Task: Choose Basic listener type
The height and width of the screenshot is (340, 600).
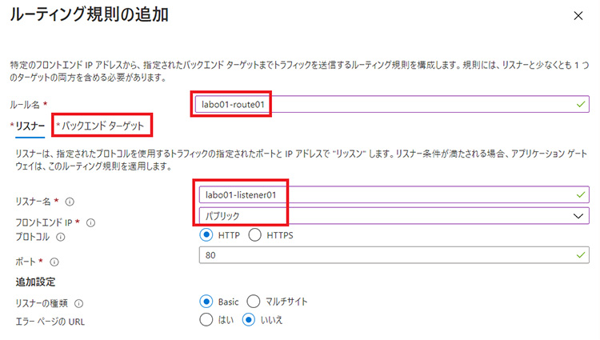Action: tap(206, 302)
